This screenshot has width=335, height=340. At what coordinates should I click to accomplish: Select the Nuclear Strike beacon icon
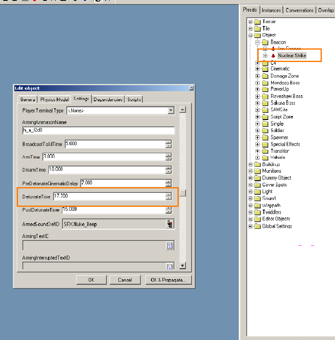point(273,56)
